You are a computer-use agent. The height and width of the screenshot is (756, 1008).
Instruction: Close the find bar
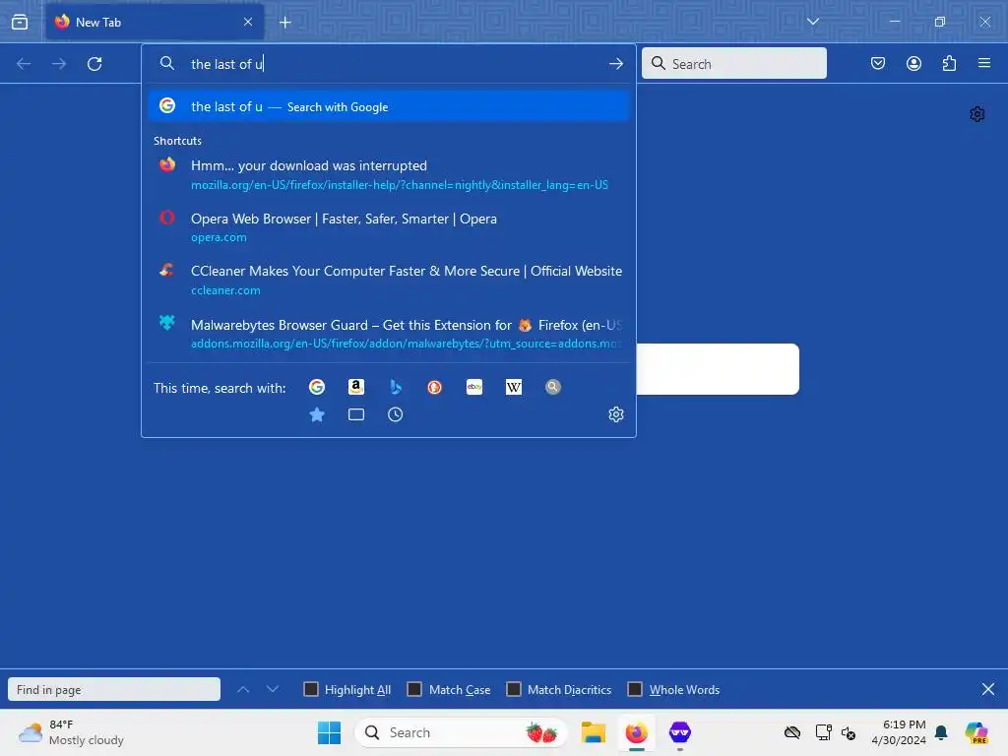pos(988,690)
